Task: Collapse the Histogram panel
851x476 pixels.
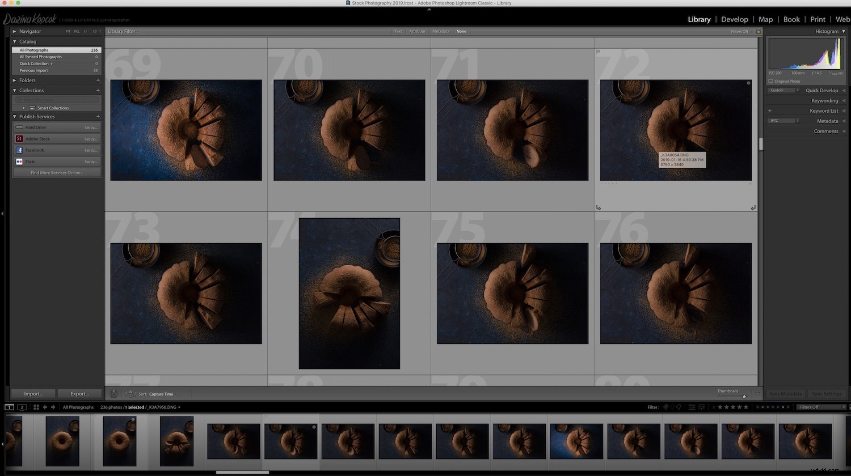Action: (x=845, y=31)
